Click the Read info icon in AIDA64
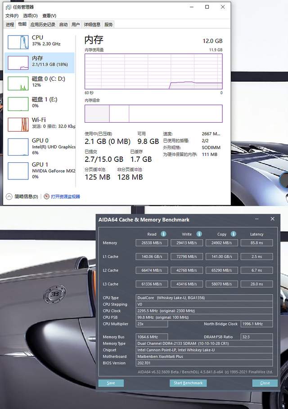 163,234
